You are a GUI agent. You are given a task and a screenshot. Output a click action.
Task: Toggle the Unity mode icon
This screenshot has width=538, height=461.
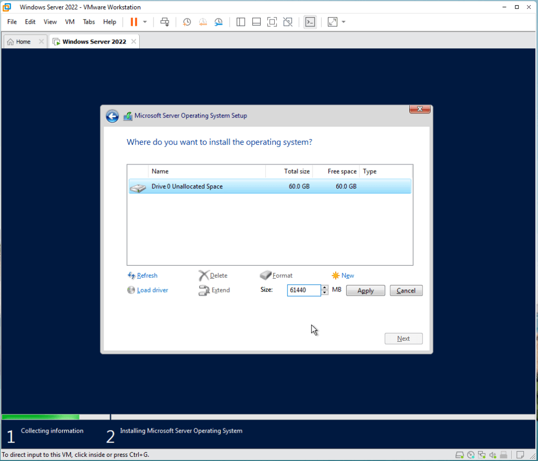pos(287,22)
